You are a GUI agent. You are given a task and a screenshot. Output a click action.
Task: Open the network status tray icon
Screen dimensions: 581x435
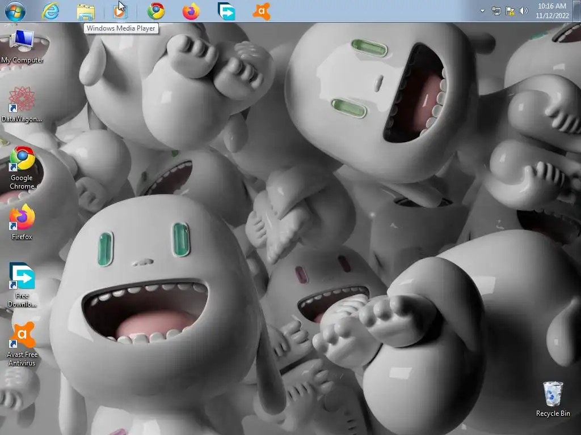click(x=496, y=11)
